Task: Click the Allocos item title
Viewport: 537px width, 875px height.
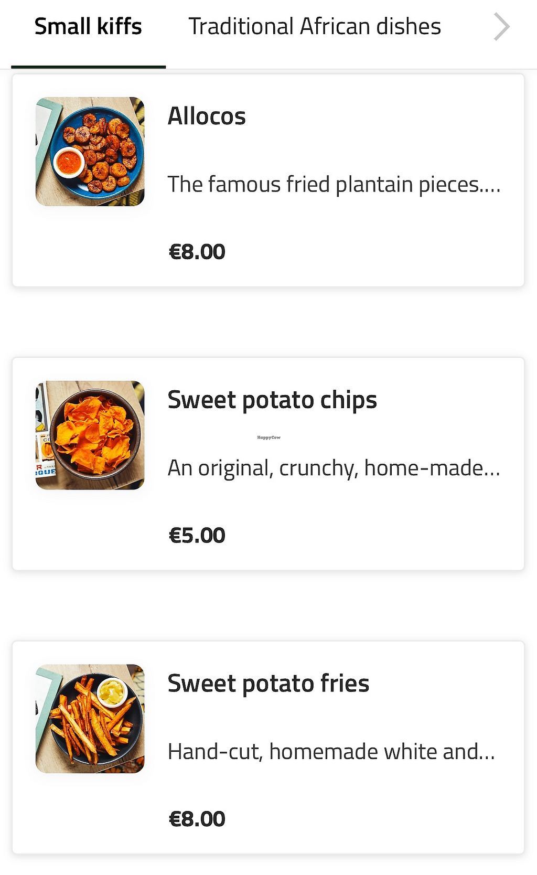Action: pyautogui.click(x=207, y=116)
